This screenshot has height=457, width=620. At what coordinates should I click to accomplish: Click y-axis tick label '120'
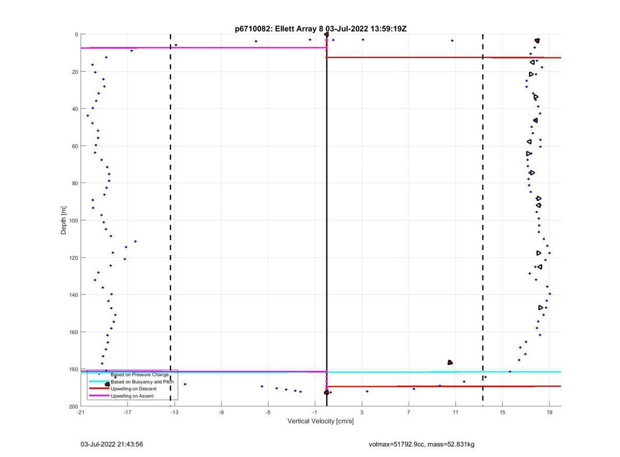coord(73,258)
